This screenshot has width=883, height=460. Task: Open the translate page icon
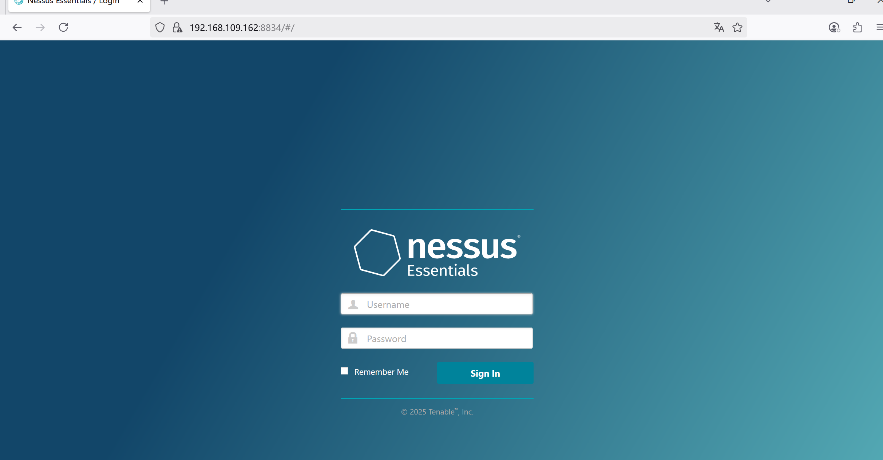(719, 27)
